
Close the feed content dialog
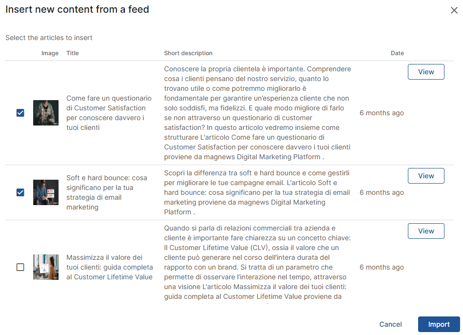tap(454, 11)
